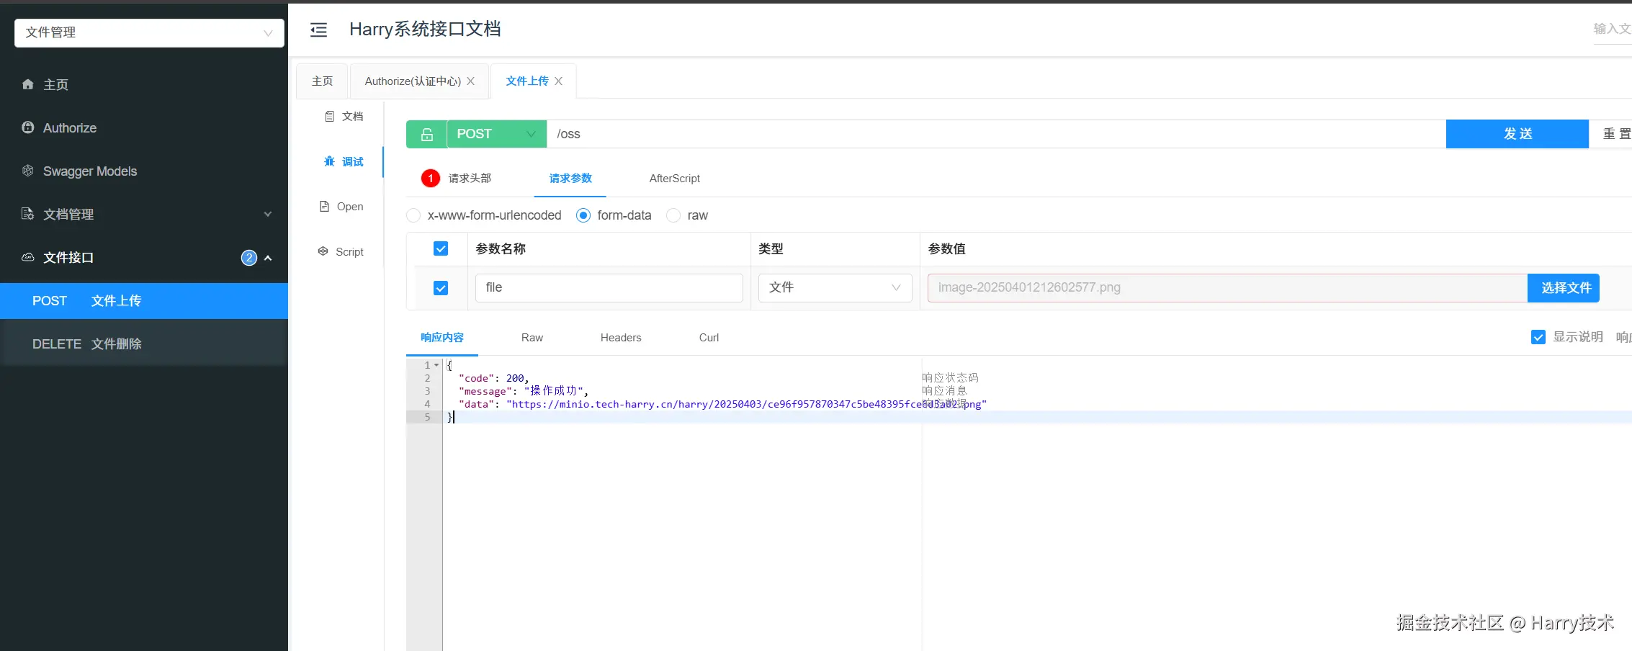Toggle the 显示说明 checkbox

coord(1538,337)
